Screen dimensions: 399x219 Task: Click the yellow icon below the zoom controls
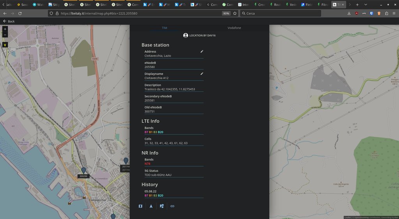(x=5, y=45)
